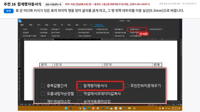Click the 1분기 table header cell
Viewport: 200px width, 112px height.
click(x=77, y=65)
